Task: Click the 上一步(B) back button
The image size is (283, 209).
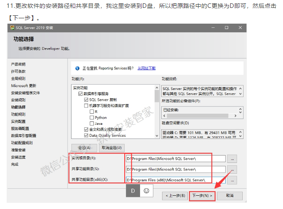Action: tap(175, 196)
